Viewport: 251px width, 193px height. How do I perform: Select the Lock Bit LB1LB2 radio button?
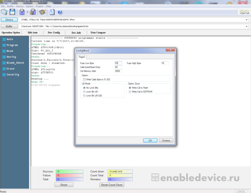coord(84,96)
